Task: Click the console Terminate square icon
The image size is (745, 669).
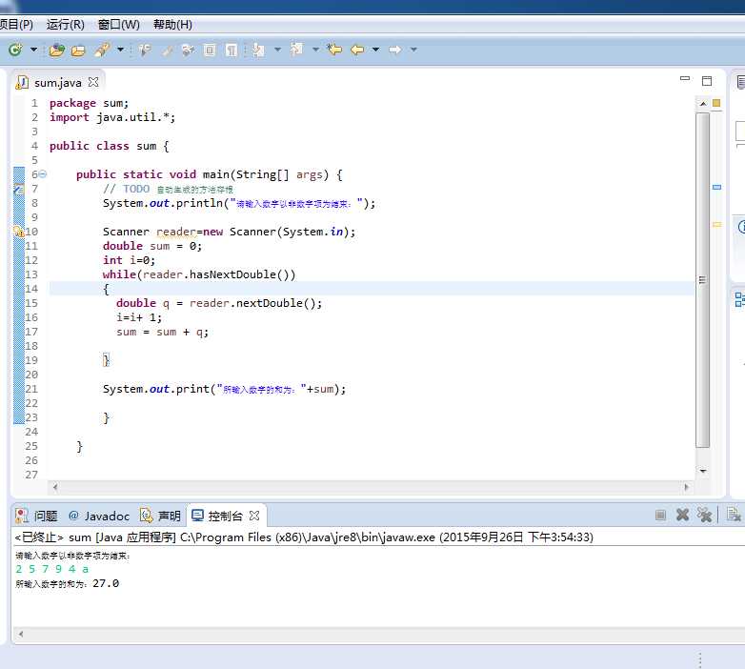Action: [x=660, y=515]
